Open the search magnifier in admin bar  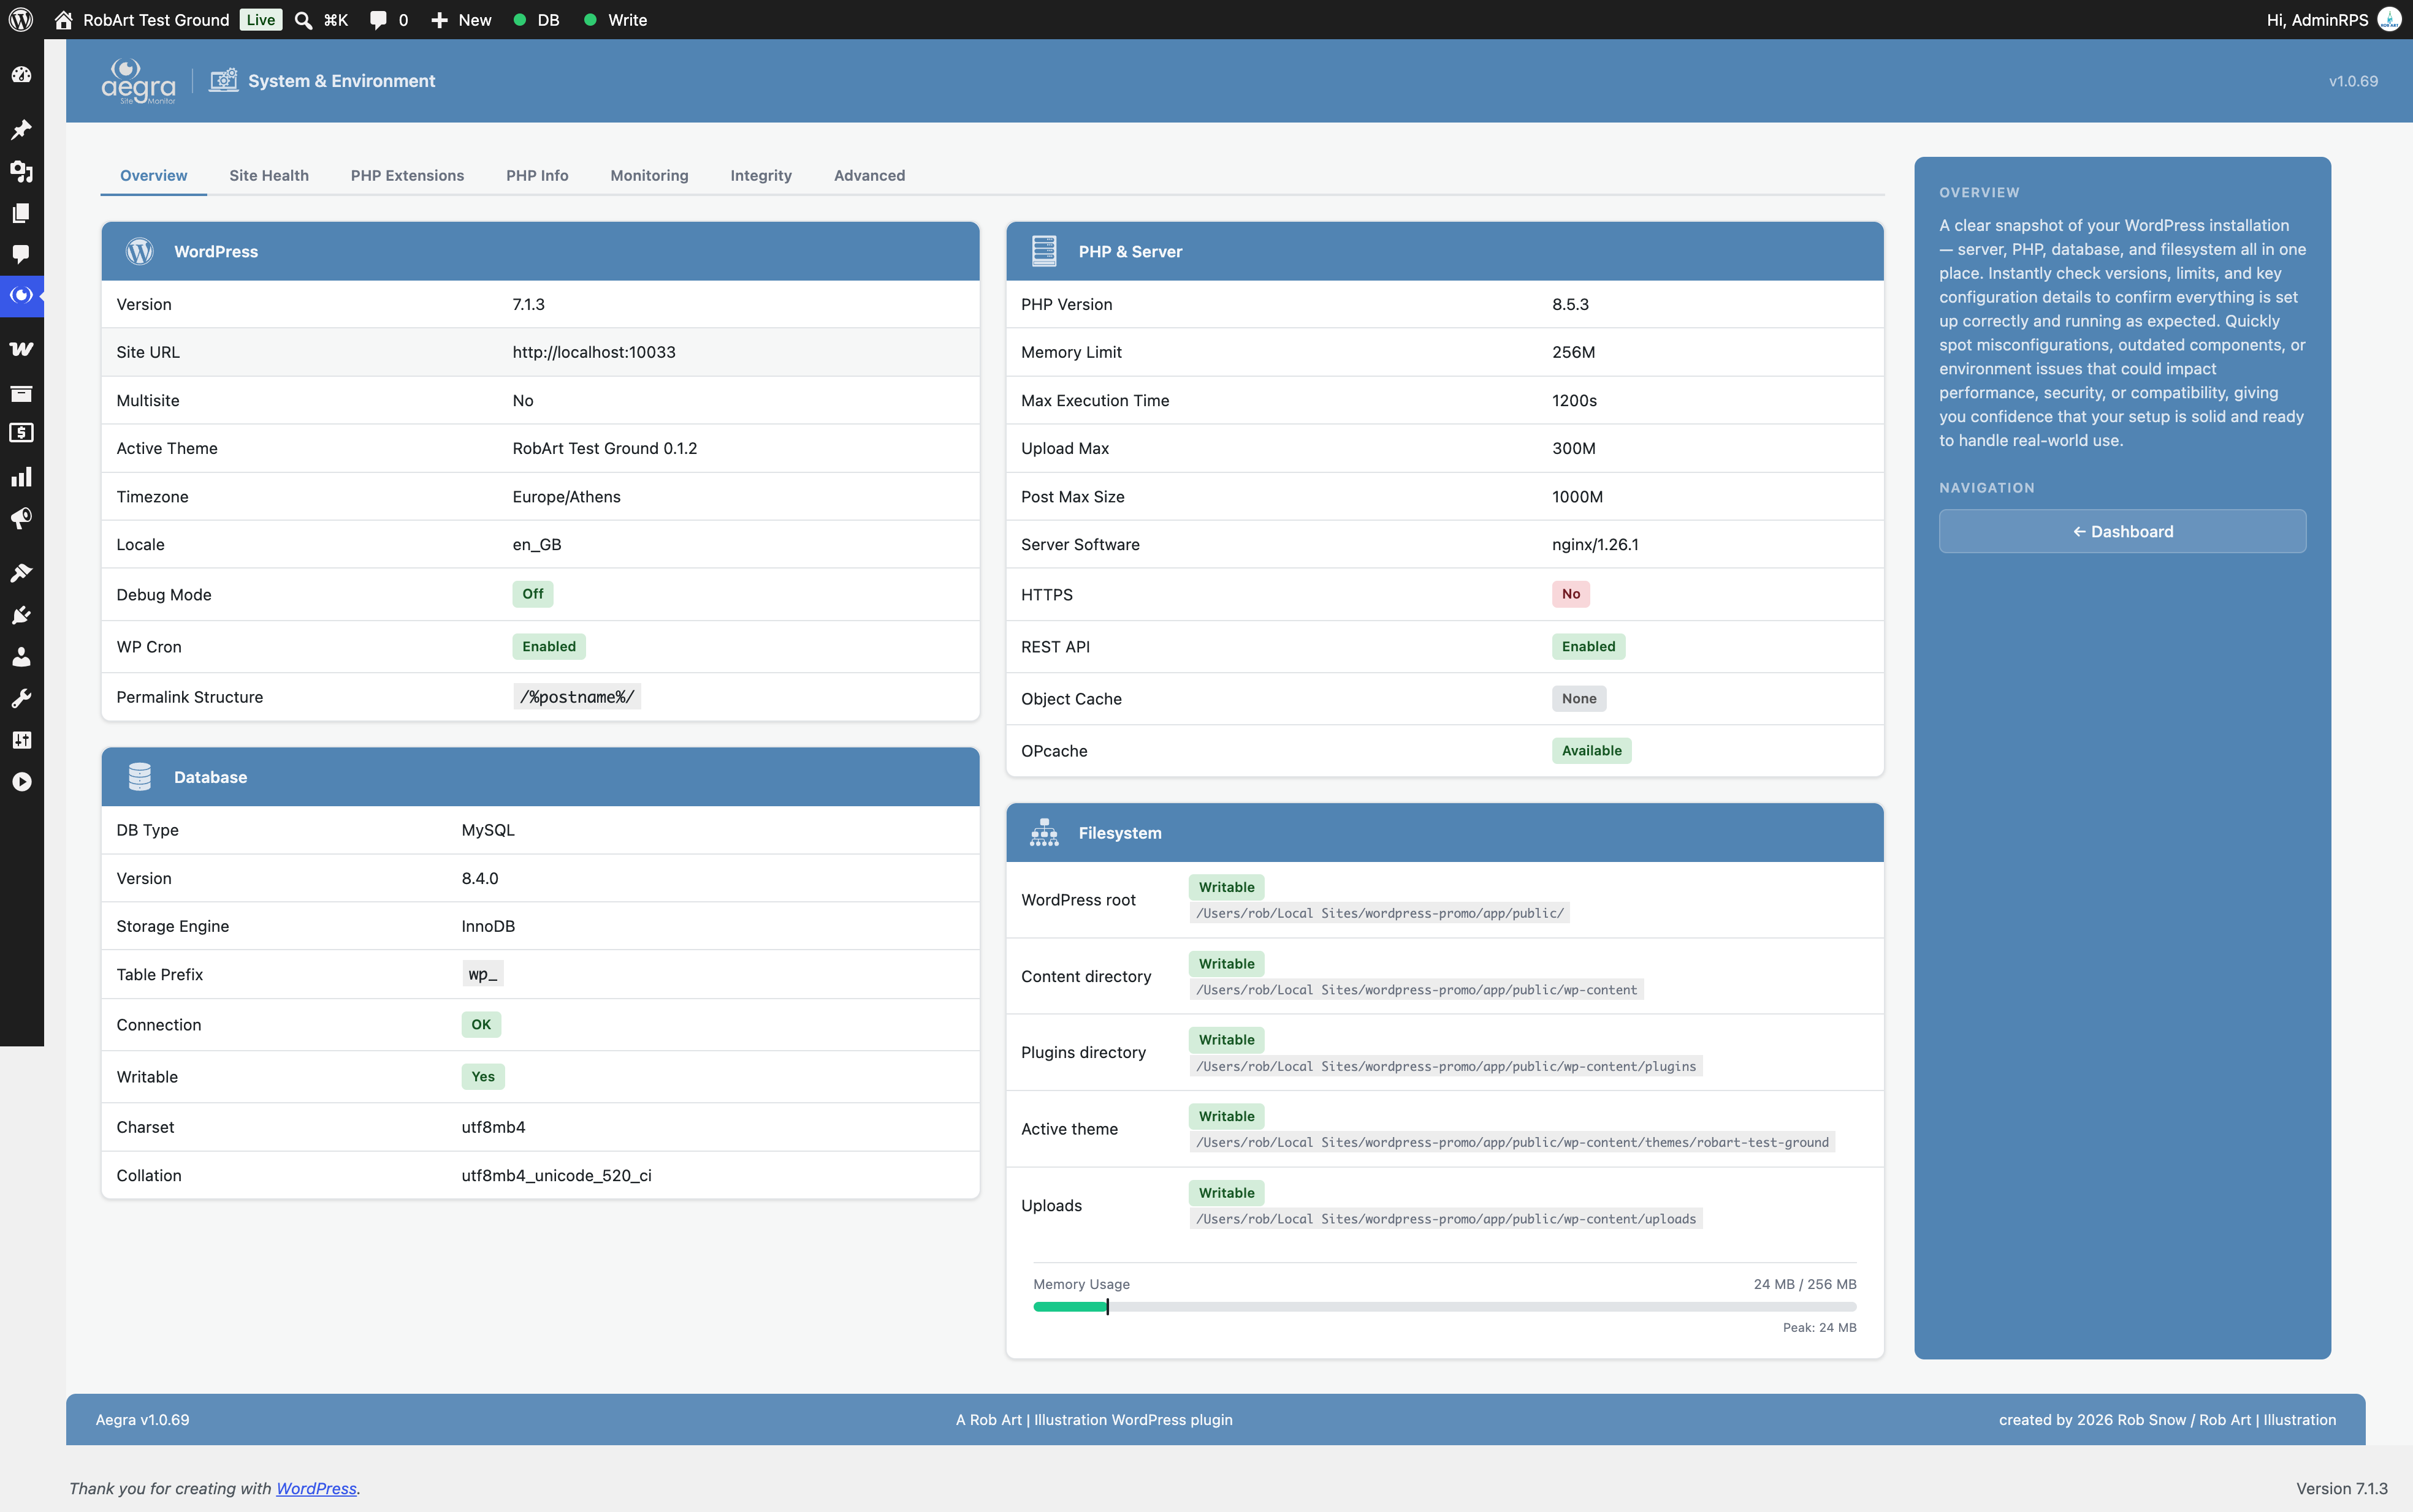click(x=303, y=20)
